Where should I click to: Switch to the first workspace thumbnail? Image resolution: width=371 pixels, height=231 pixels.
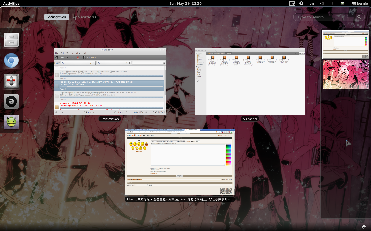(x=345, y=44)
